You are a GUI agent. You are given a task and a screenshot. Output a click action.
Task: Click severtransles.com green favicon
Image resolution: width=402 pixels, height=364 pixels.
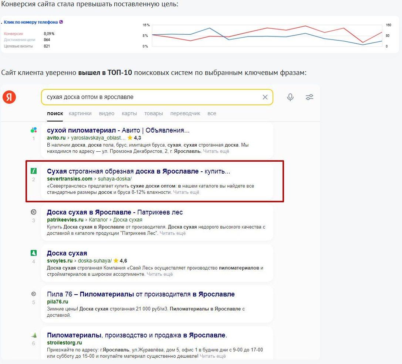pyautogui.click(x=34, y=171)
